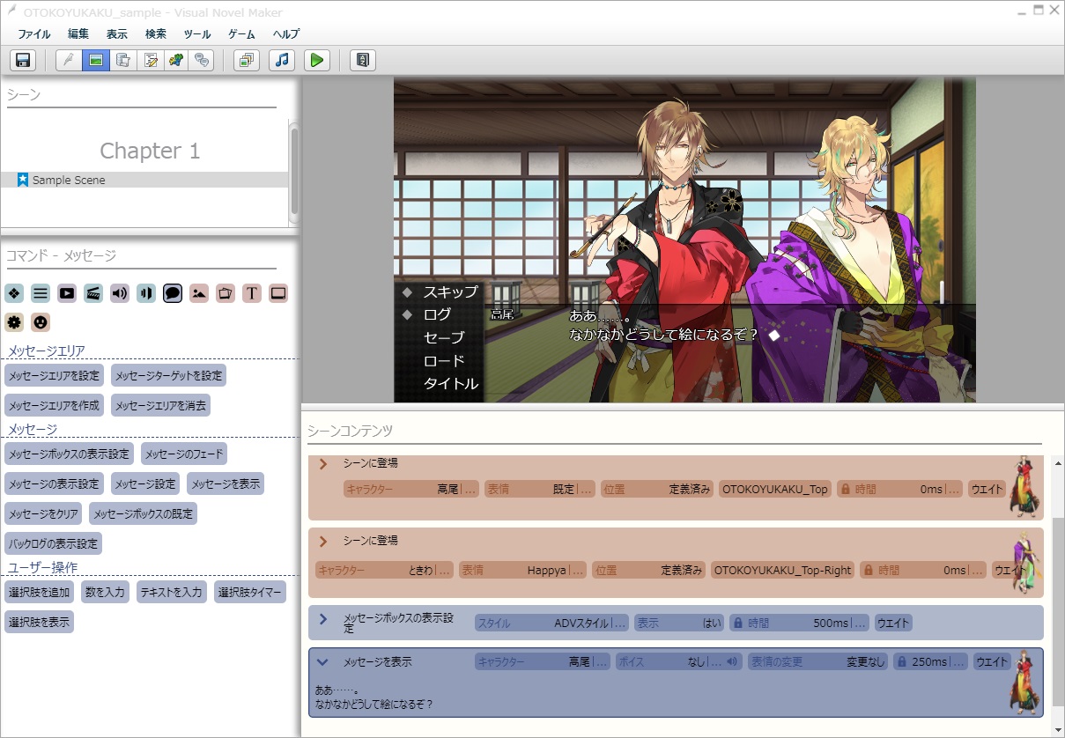Open the キャラクター ときわ dropdown

(x=384, y=570)
